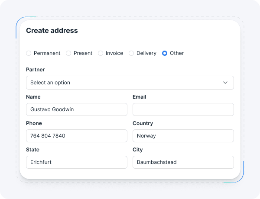Click the Name field label
Image resolution: width=260 pixels, height=199 pixels.
pos(33,97)
